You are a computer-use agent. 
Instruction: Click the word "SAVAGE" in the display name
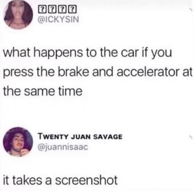pos(108,137)
